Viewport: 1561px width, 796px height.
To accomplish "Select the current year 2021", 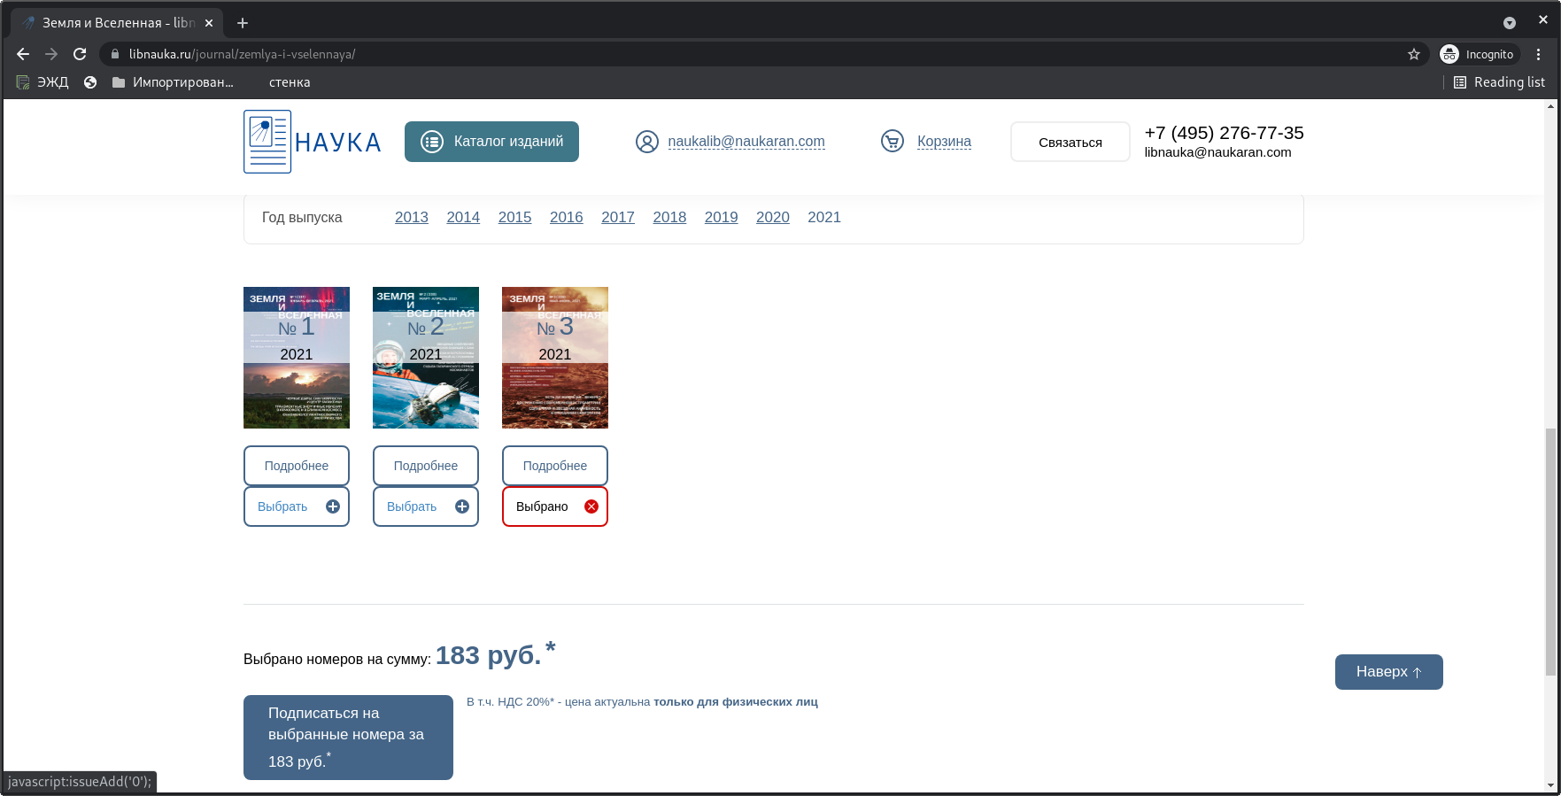I will tap(824, 218).
